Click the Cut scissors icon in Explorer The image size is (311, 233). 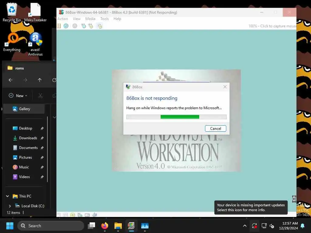pos(40,96)
